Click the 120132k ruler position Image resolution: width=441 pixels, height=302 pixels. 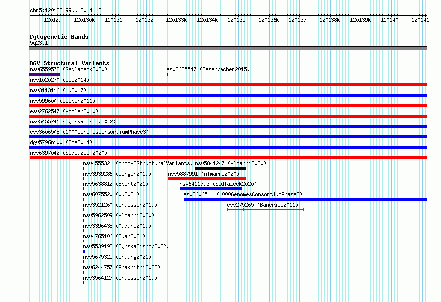(x=146, y=20)
